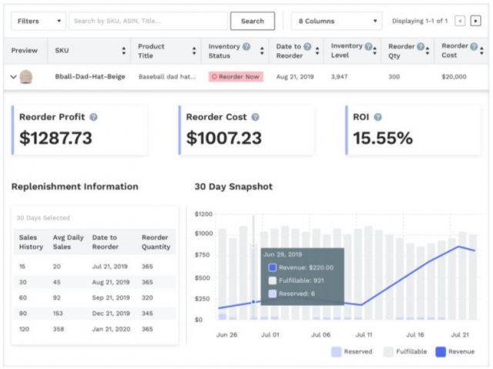Click the beige hat product thumbnail

(x=26, y=77)
